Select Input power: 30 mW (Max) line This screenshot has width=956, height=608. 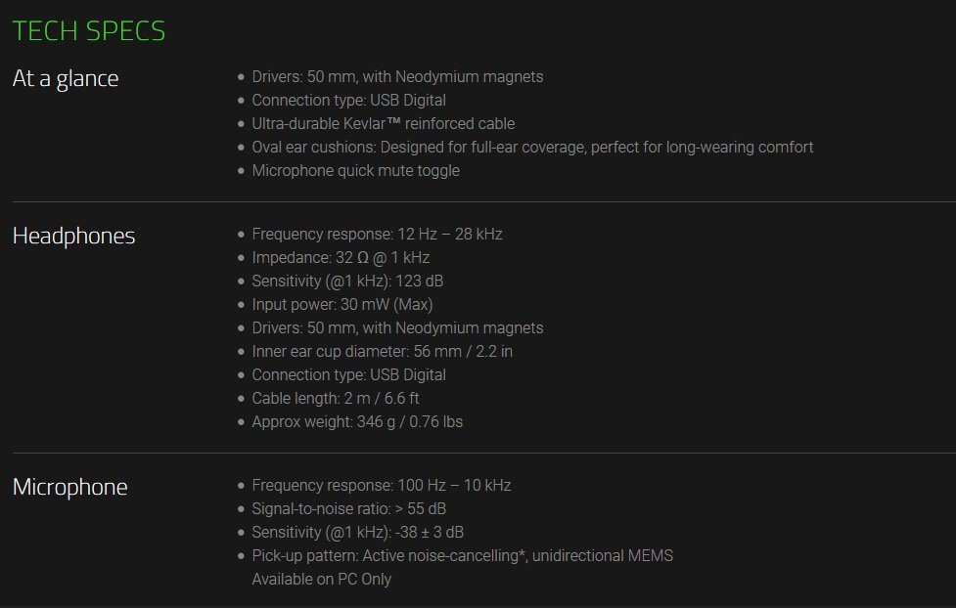pyautogui.click(x=342, y=305)
